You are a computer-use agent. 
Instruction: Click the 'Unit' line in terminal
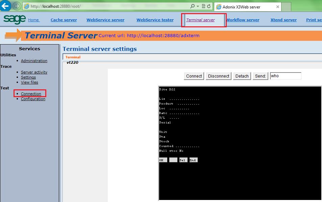point(163,132)
